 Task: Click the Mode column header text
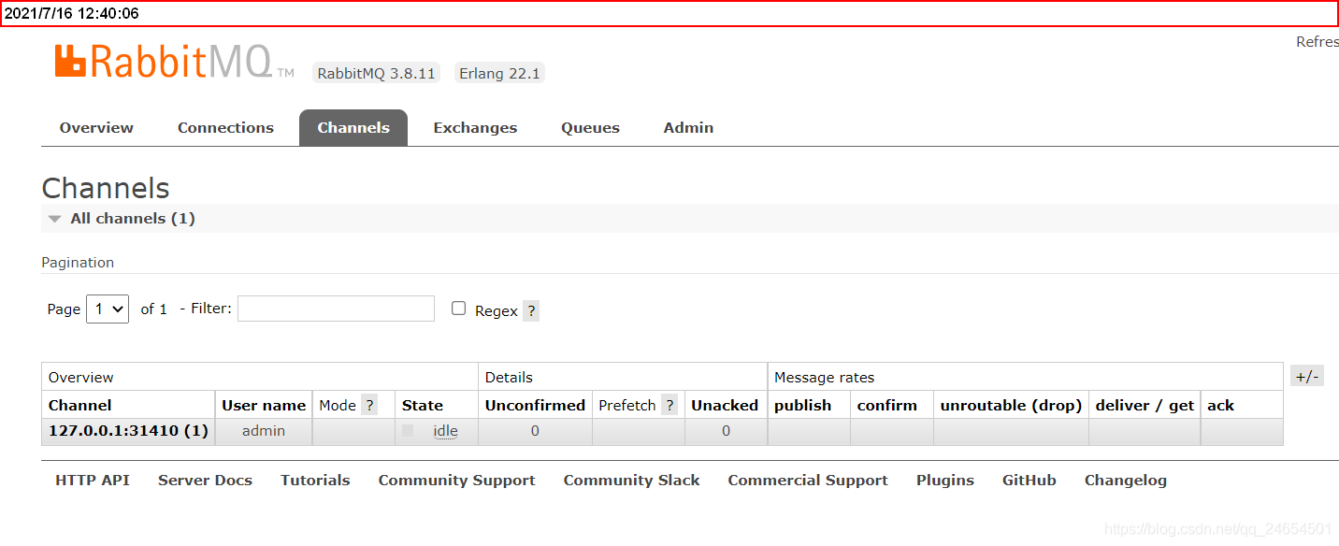coord(338,406)
